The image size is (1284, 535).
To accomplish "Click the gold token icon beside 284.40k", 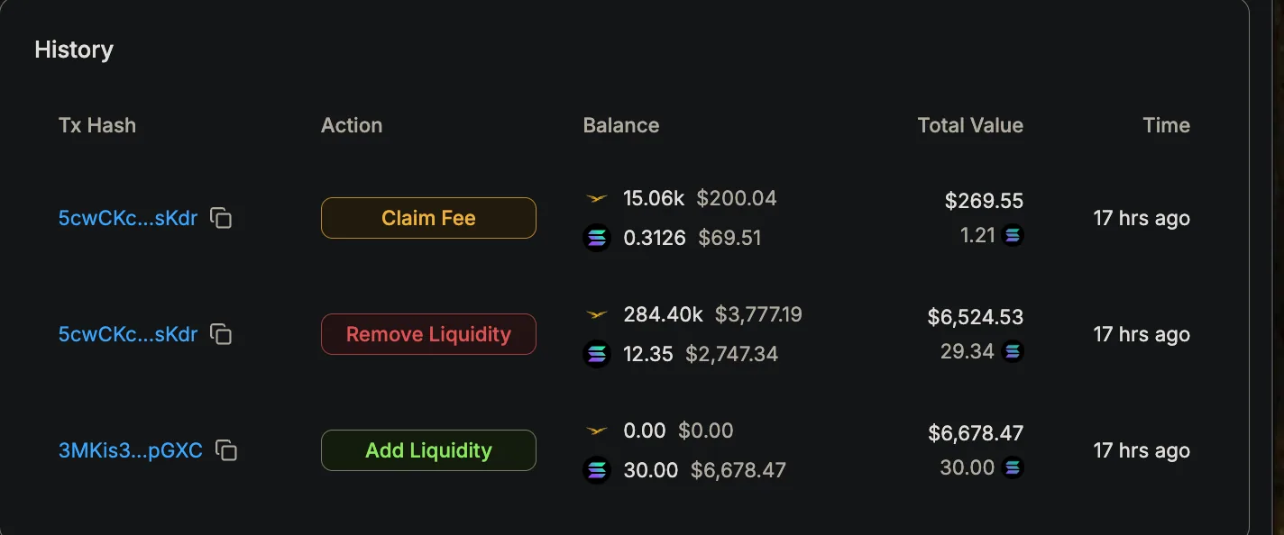I will point(596,314).
